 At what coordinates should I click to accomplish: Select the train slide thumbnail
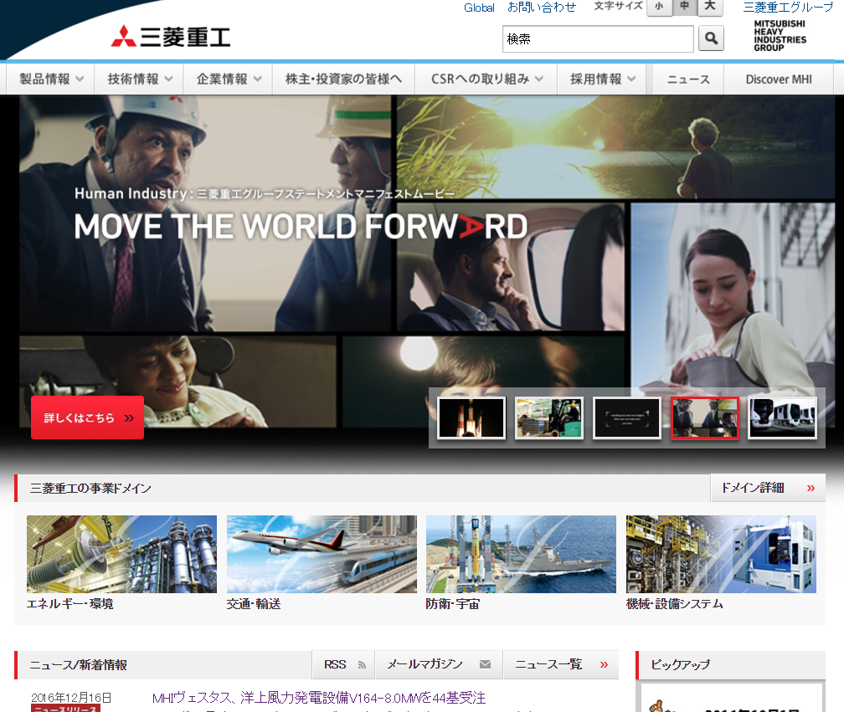(x=783, y=417)
